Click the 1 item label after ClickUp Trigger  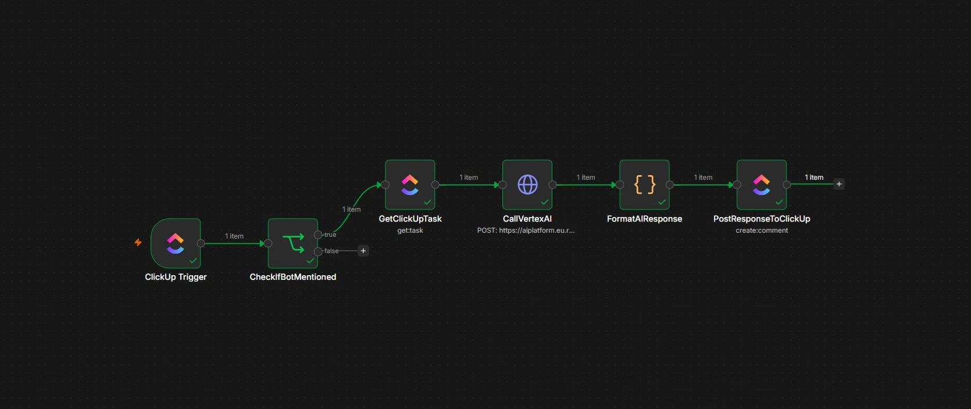(234, 236)
